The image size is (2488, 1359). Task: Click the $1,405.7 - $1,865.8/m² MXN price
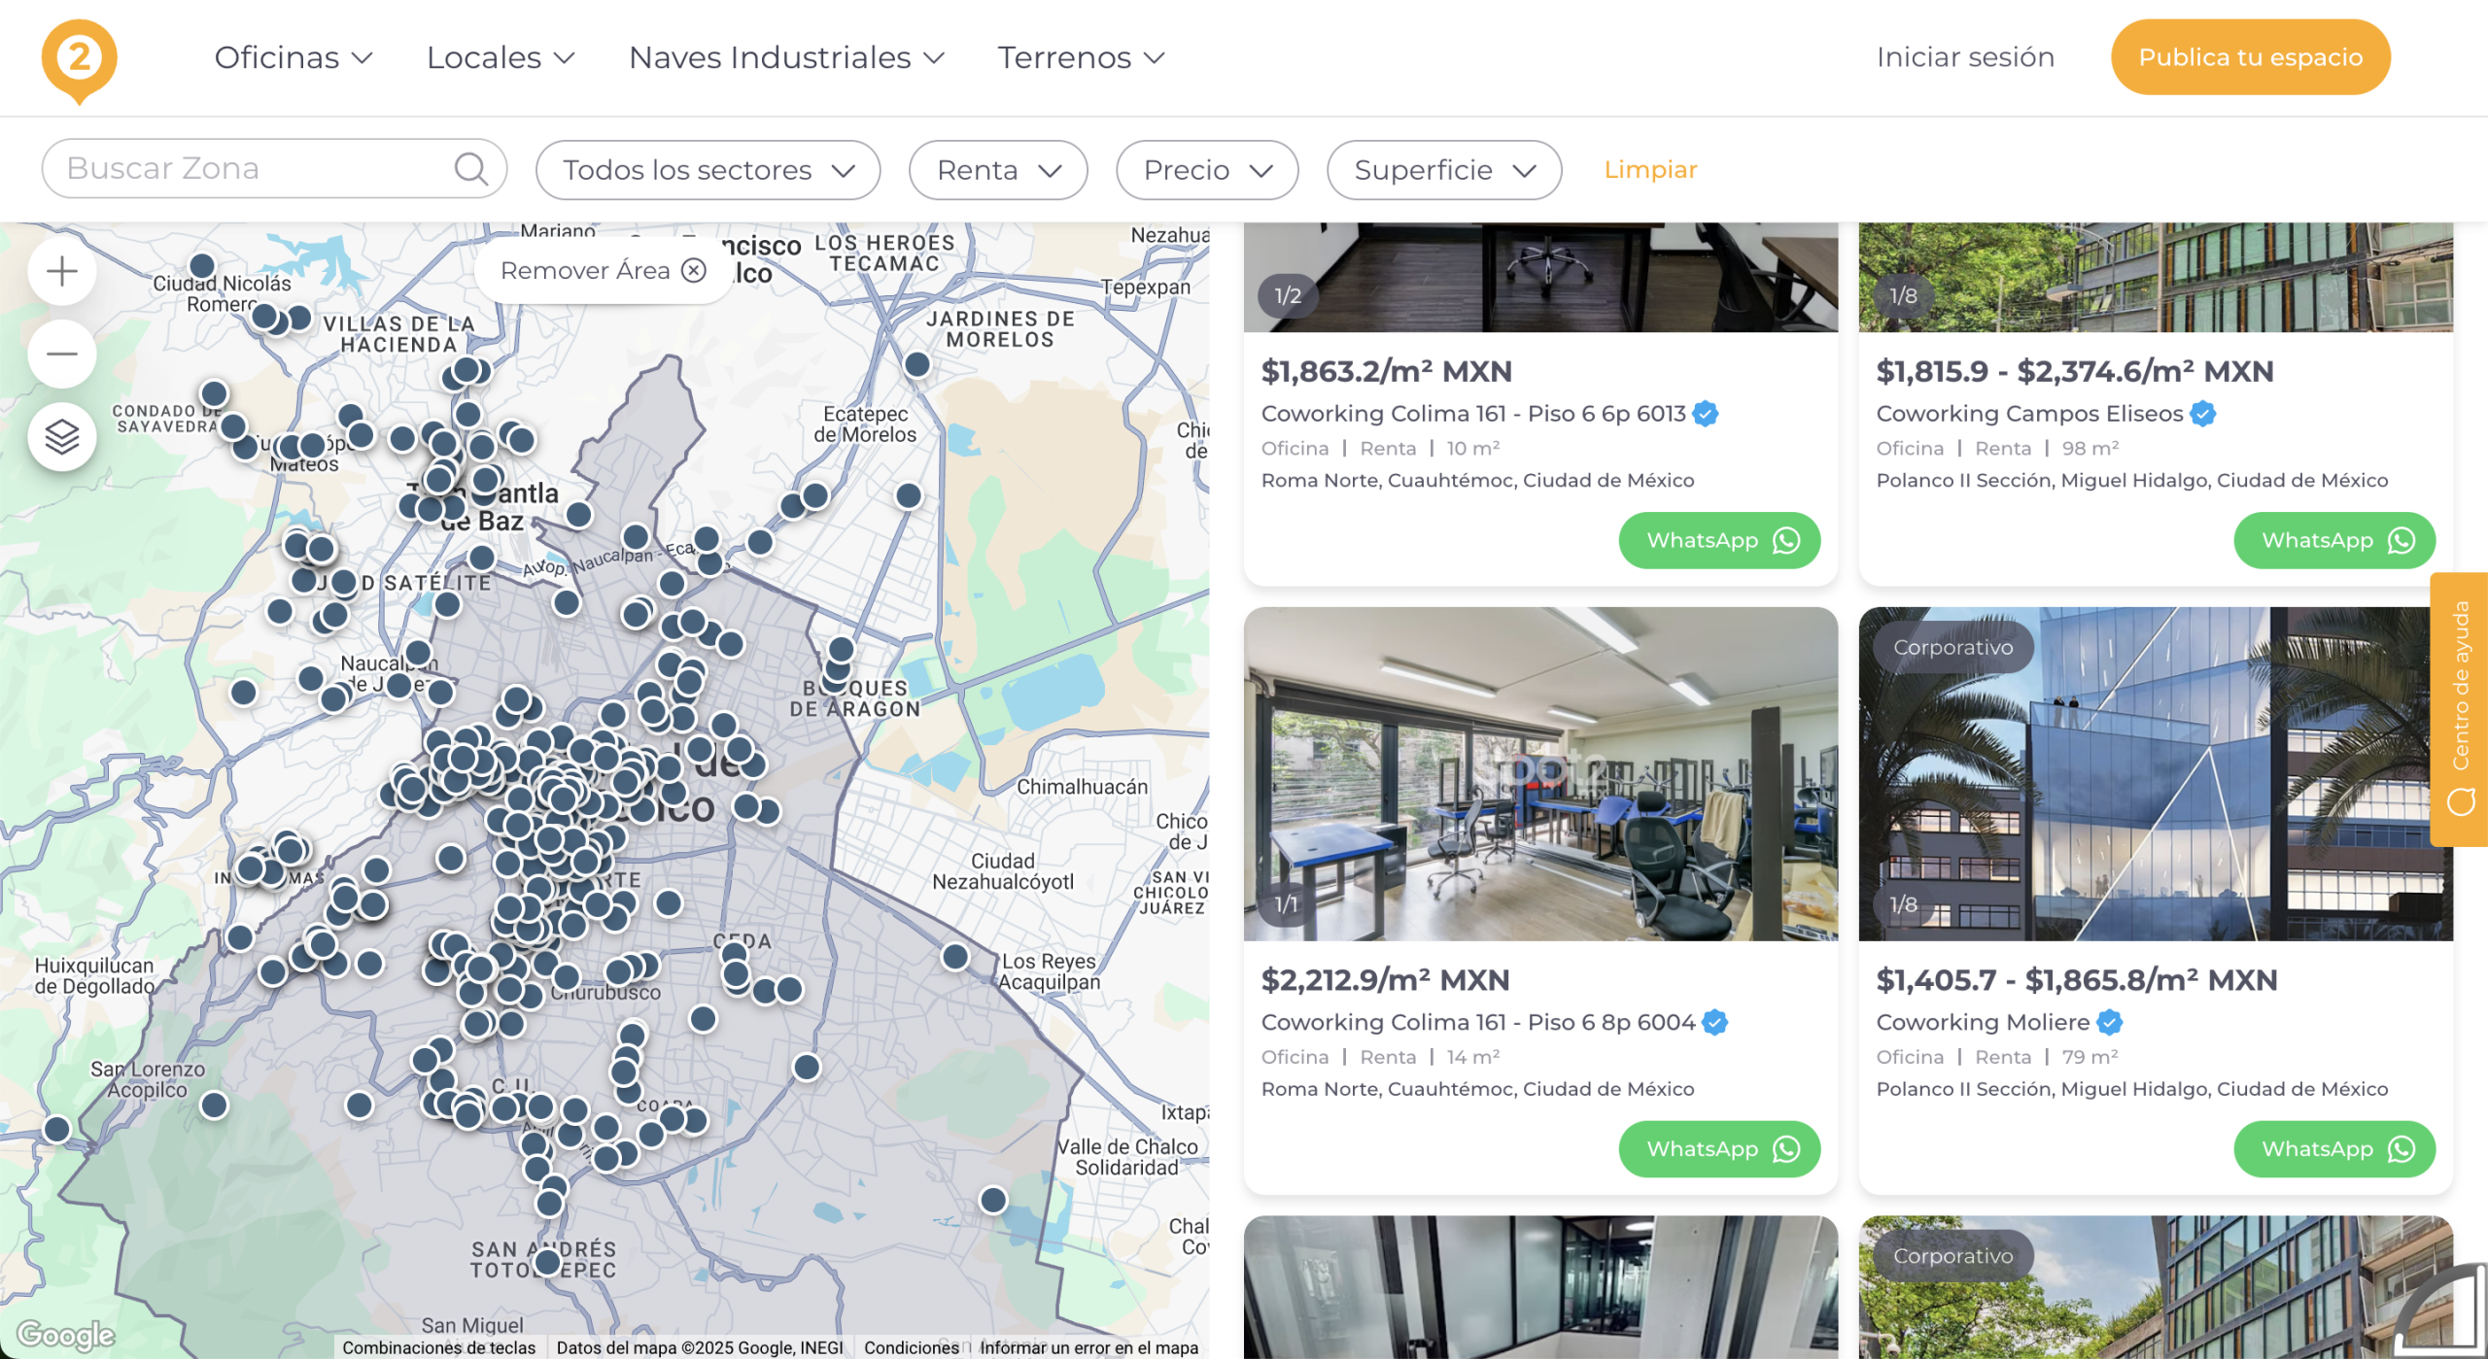coord(2077,980)
